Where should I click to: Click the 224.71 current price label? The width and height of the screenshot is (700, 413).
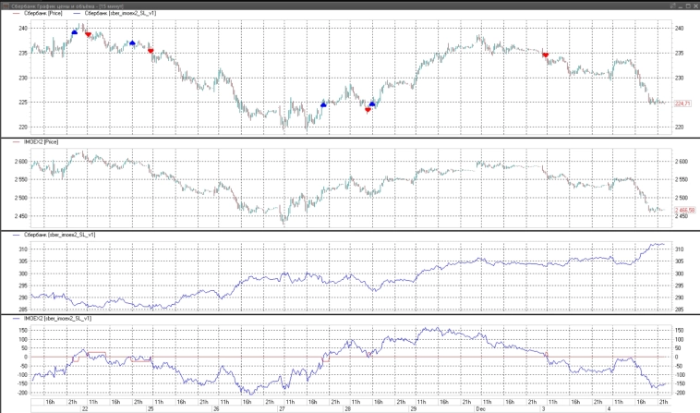tap(683, 103)
